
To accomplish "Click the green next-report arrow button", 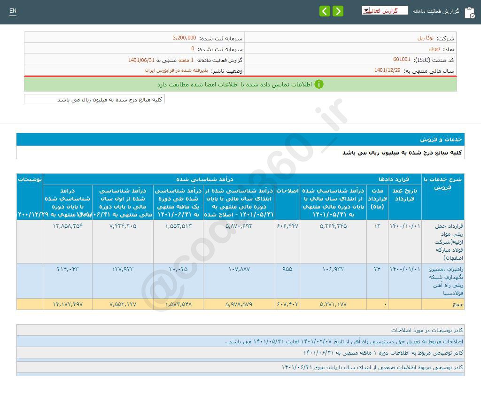I will 338,11.
